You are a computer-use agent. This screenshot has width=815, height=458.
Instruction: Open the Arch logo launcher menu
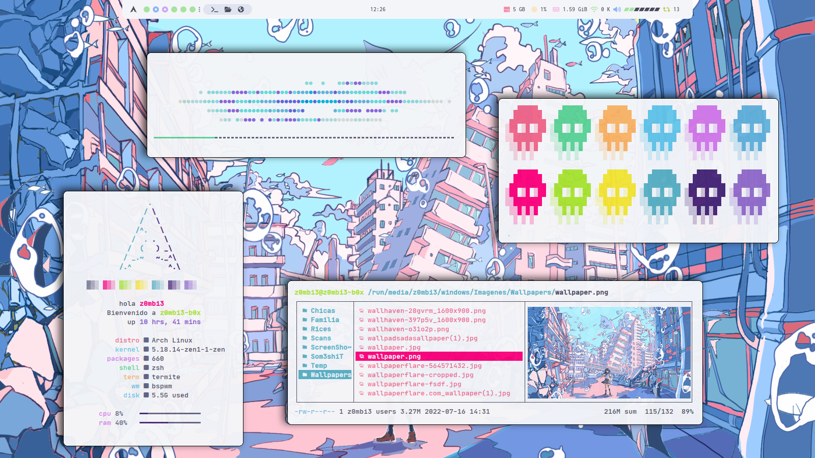pyautogui.click(x=133, y=9)
